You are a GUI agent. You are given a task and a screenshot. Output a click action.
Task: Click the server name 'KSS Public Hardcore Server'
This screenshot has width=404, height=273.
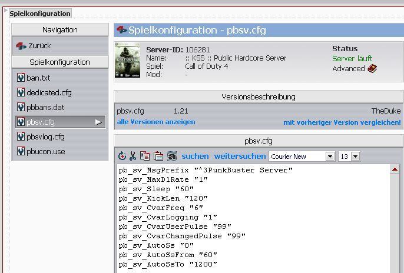point(236,58)
